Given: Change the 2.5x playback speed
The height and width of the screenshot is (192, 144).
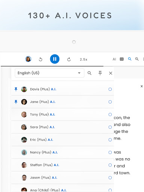Looking at the screenshot, I should point(84,59).
